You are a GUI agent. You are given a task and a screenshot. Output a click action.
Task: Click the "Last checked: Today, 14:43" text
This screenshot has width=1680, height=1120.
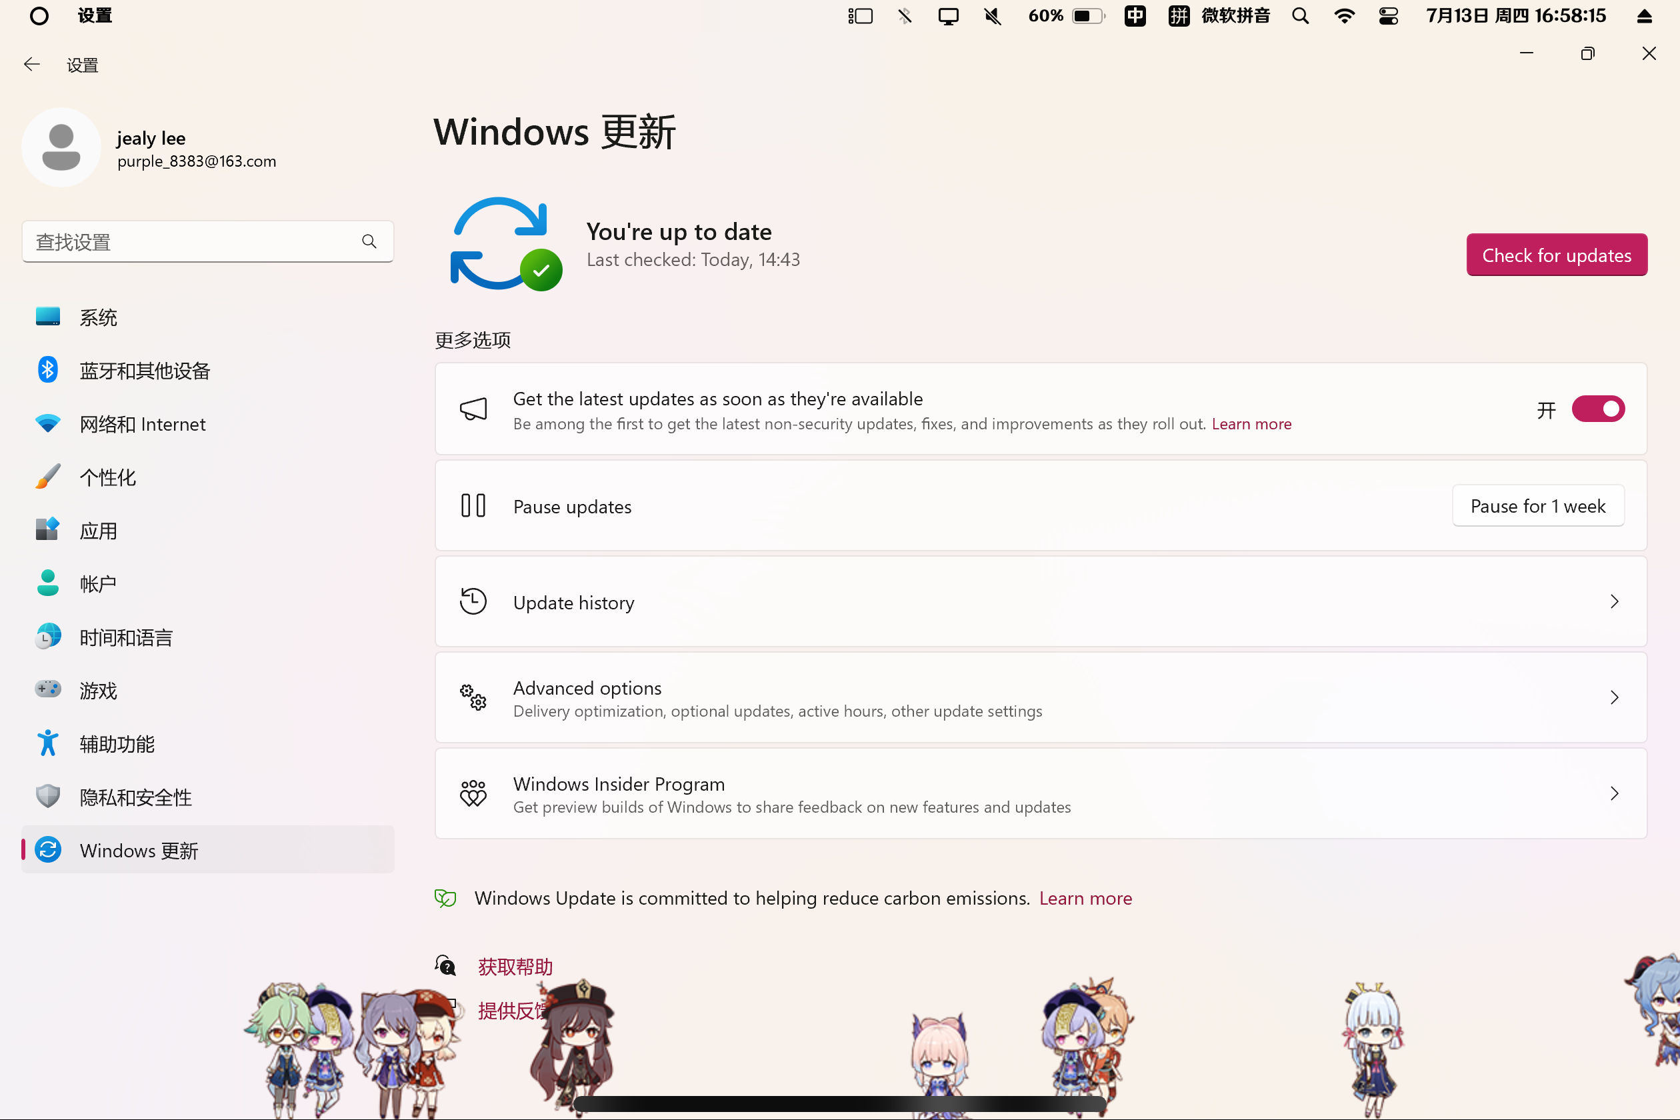click(693, 260)
